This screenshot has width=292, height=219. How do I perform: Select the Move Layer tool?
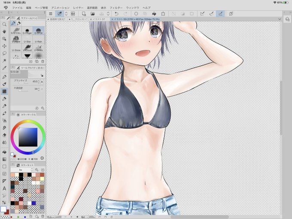click(x=4, y=46)
